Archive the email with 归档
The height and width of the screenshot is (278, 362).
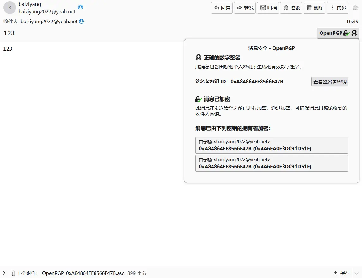pos(268,8)
